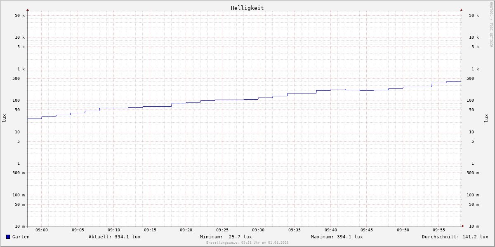495x247 pixels.
Task: Click the red arrow ending the time axis
Action: tap(463, 226)
